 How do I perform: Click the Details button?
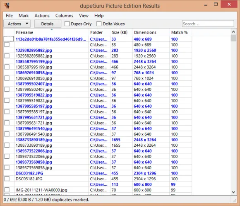[x=48, y=24]
